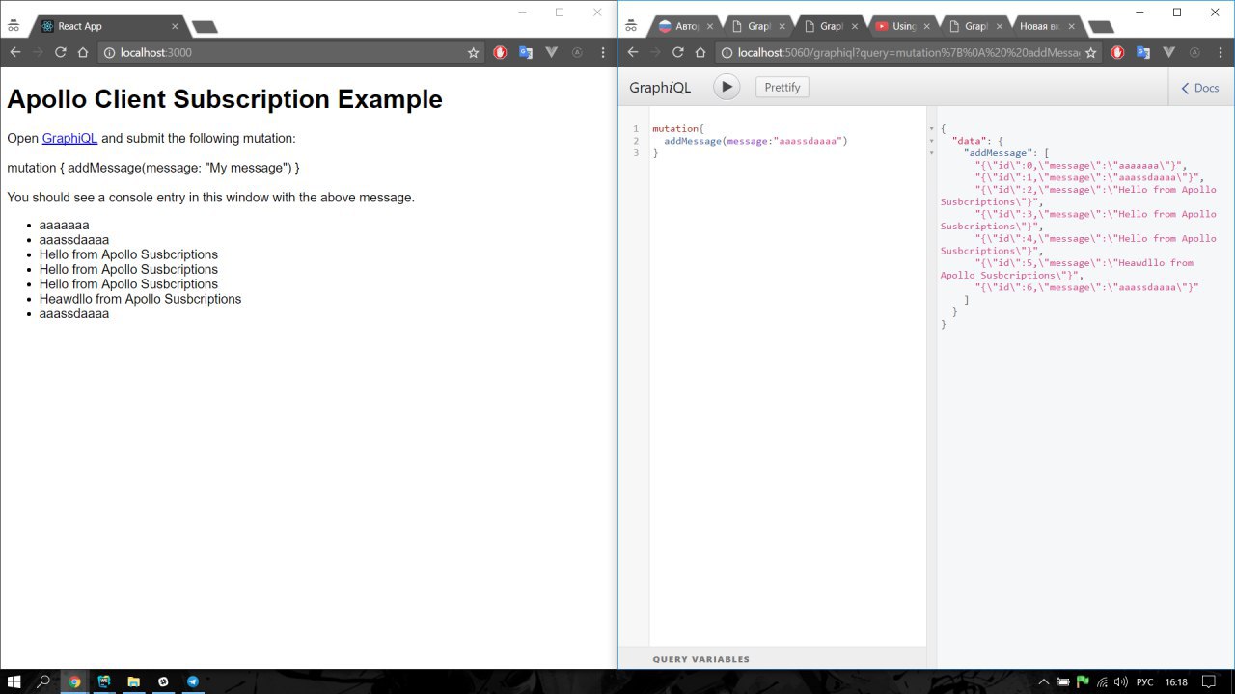
Task: Open Google Translate extension in React App window
Action: coord(526,53)
